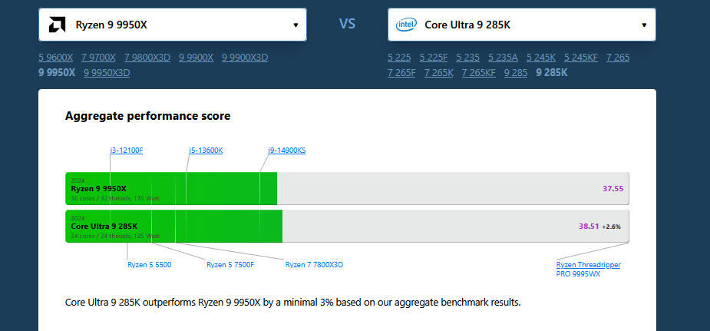Image resolution: width=710 pixels, height=331 pixels.
Task: Choose the 7 265KF Intel link
Action: click(479, 72)
